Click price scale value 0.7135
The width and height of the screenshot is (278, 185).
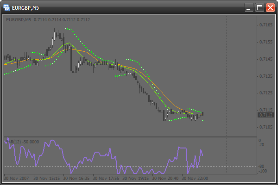pyautogui.click(x=266, y=76)
